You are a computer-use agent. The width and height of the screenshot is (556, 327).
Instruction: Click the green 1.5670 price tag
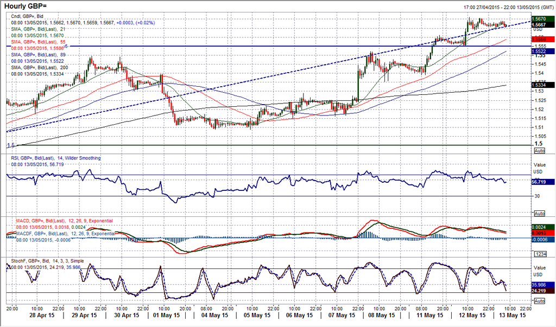point(543,19)
